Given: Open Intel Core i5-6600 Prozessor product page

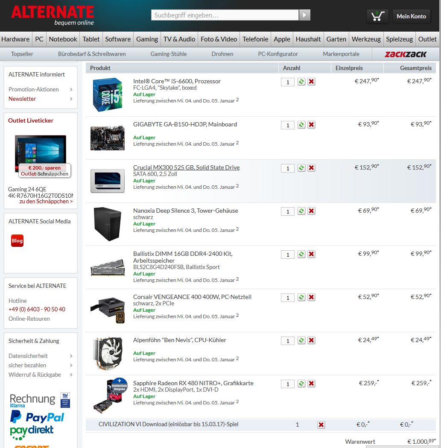Looking at the screenshot, I should [x=177, y=81].
